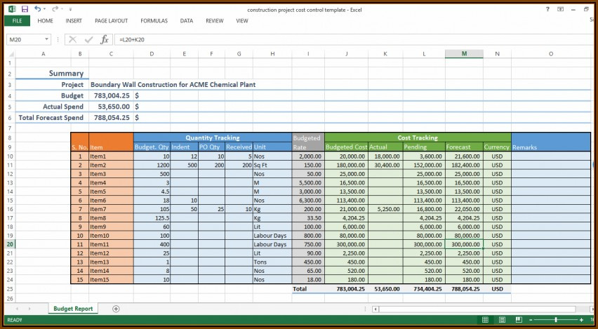The height and width of the screenshot is (329, 598).
Task: Switch to the VIEW ribbon tab
Action: pos(241,21)
